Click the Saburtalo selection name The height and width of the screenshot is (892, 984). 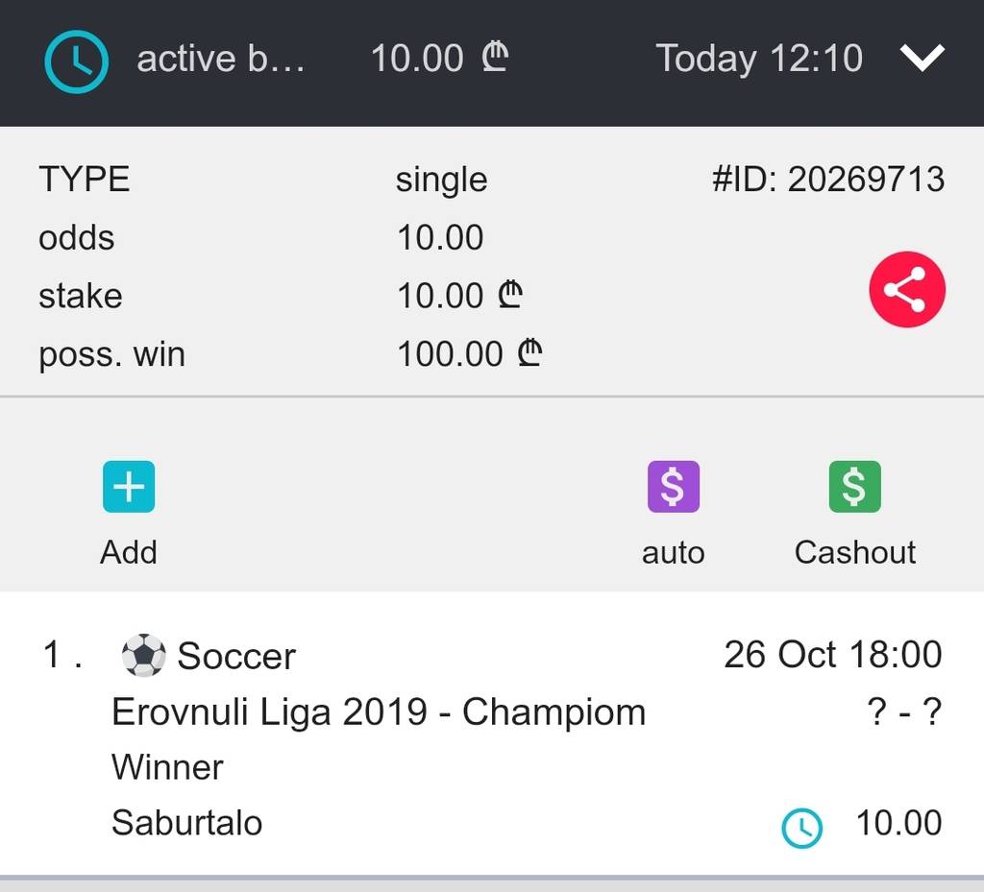(x=186, y=823)
